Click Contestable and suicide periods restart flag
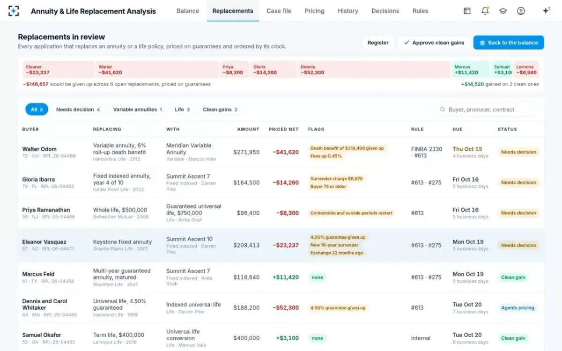 tap(351, 213)
